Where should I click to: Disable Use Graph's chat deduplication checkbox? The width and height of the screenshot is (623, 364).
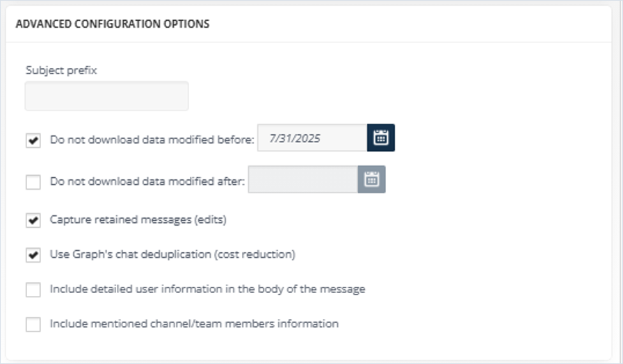click(x=33, y=255)
